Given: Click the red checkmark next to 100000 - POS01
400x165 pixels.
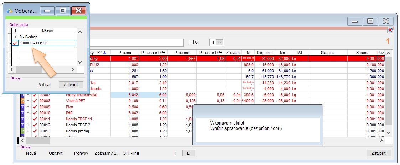Looking at the screenshot, I should point(15,43).
